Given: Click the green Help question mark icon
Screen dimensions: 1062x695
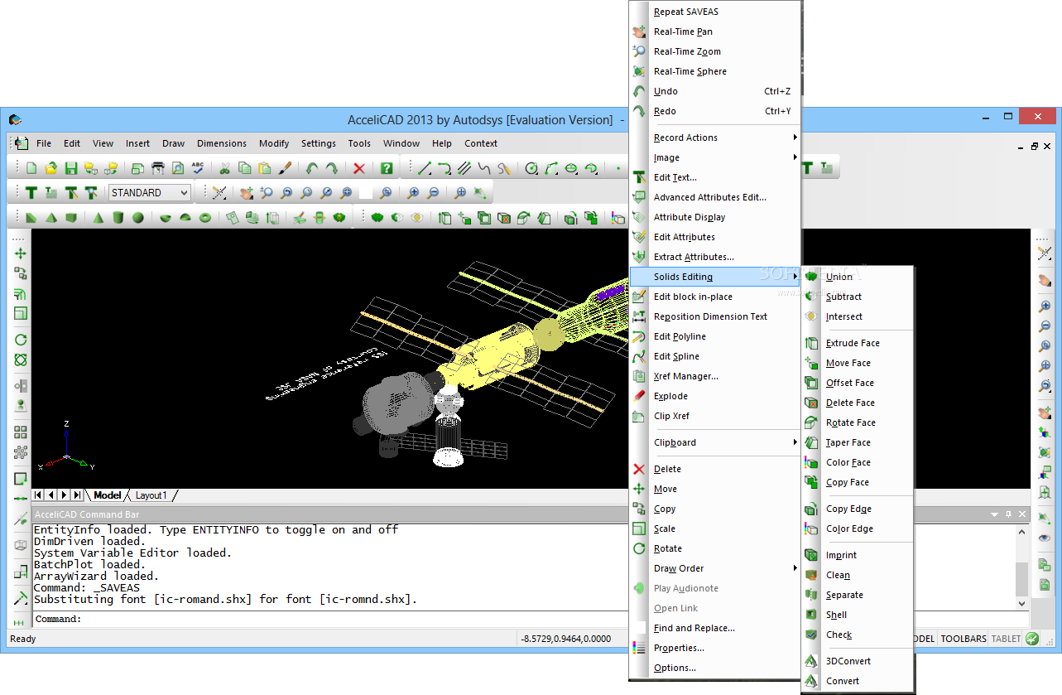Looking at the screenshot, I should 386,168.
